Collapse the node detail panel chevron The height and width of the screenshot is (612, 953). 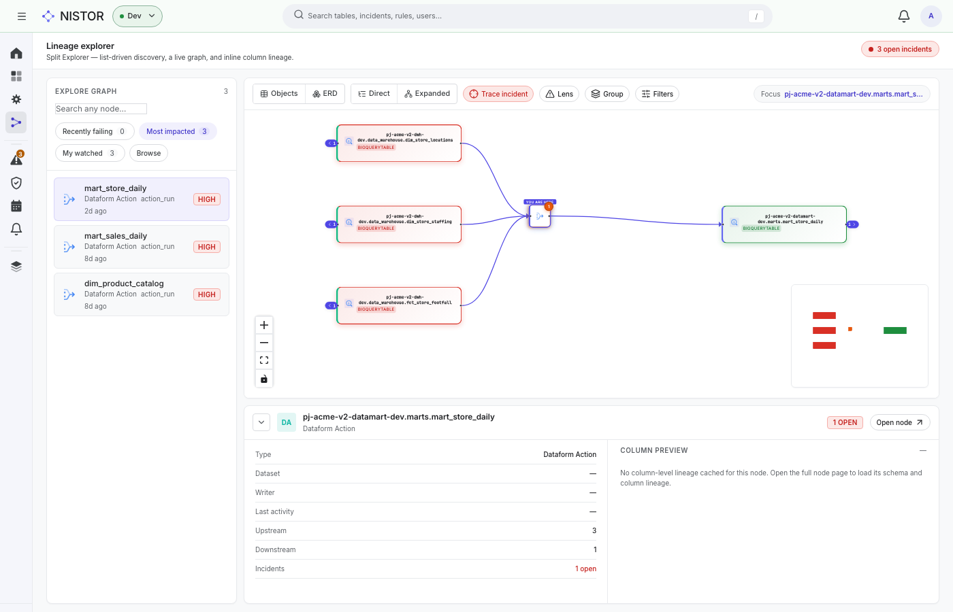pyautogui.click(x=261, y=422)
